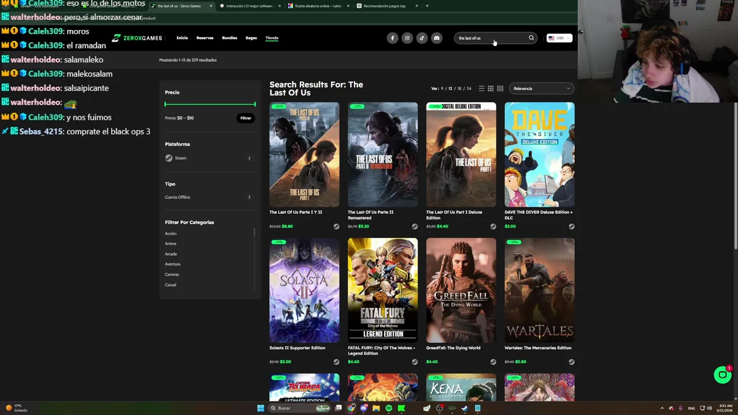Click the category list scrollbar
Screen dimensions: 738x415
pos(254,232)
